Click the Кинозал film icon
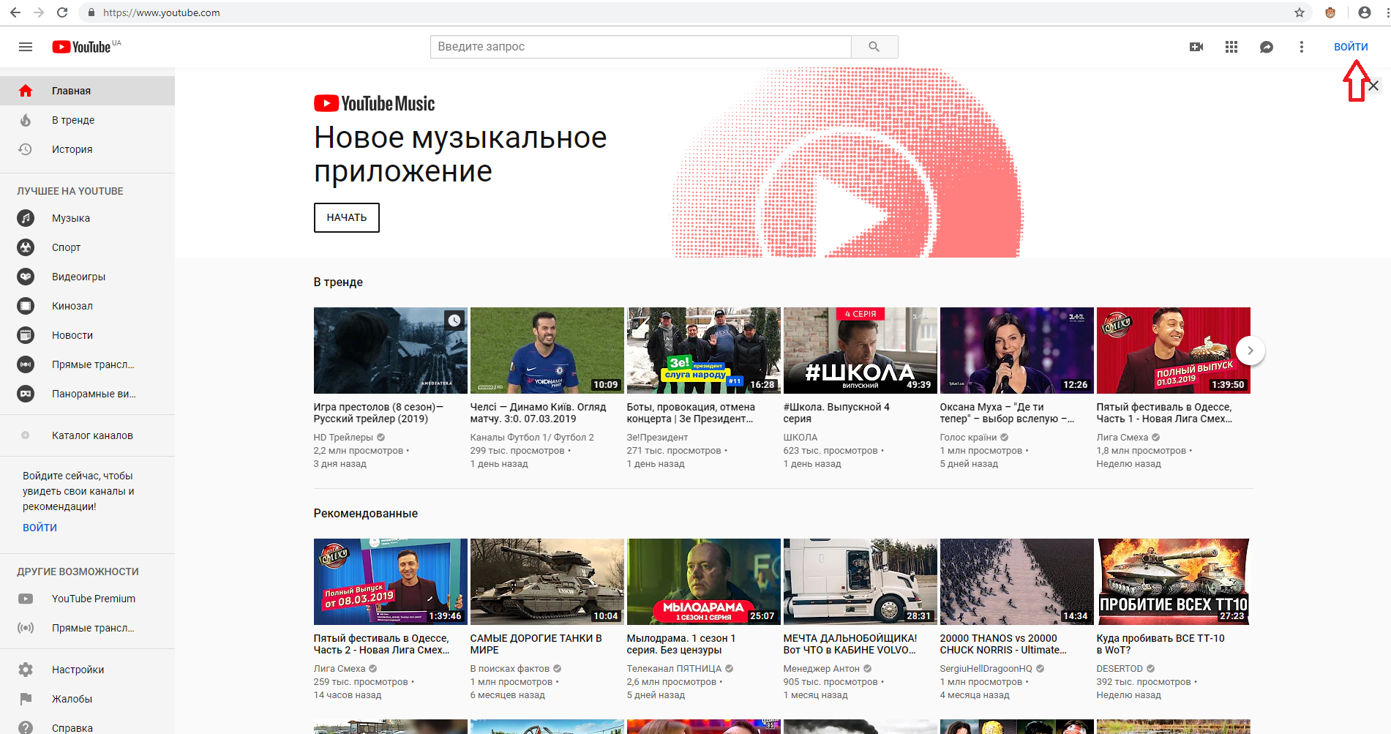 click(26, 306)
